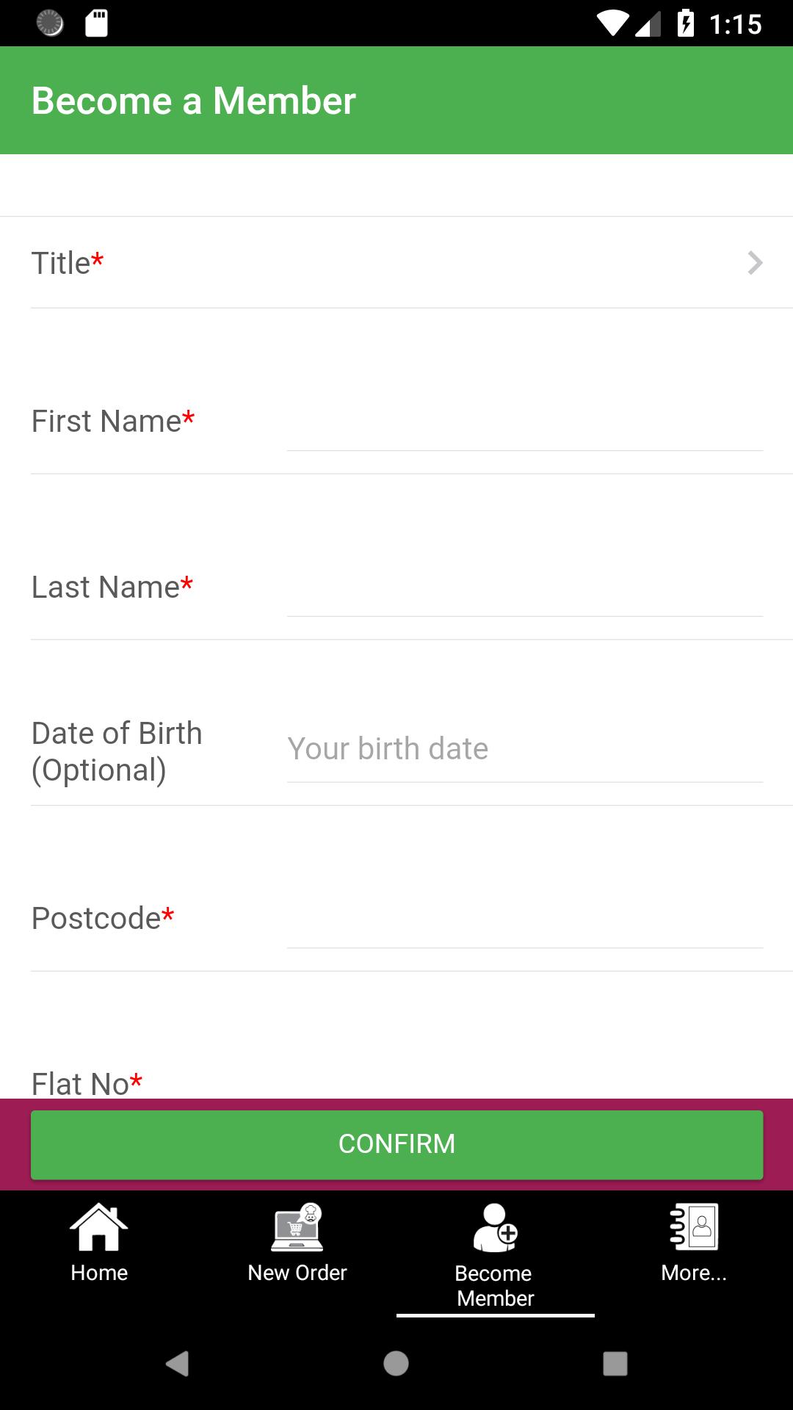The height and width of the screenshot is (1410, 793).
Task: Tap Android recent apps square button
Action: (615, 1364)
